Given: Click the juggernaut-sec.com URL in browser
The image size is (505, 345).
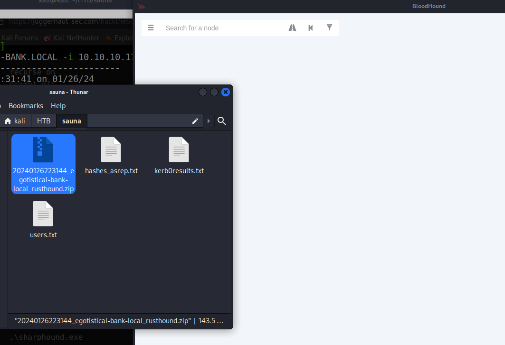Looking at the screenshot, I should pos(70,21).
